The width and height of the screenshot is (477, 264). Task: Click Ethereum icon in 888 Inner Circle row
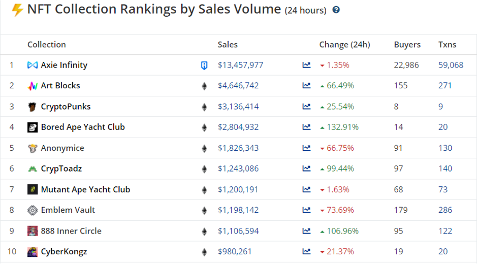point(204,231)
